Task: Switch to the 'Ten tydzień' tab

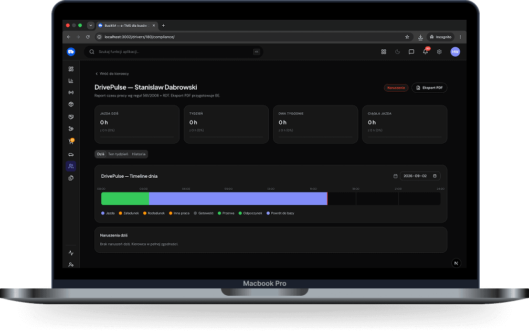Action: coord(118,154)
